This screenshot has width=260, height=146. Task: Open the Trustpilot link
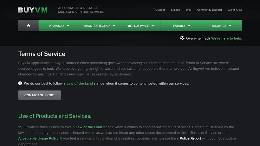click(x=159, y=10)
